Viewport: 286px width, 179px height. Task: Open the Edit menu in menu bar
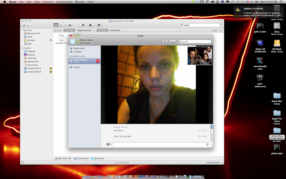pos(29,2)
